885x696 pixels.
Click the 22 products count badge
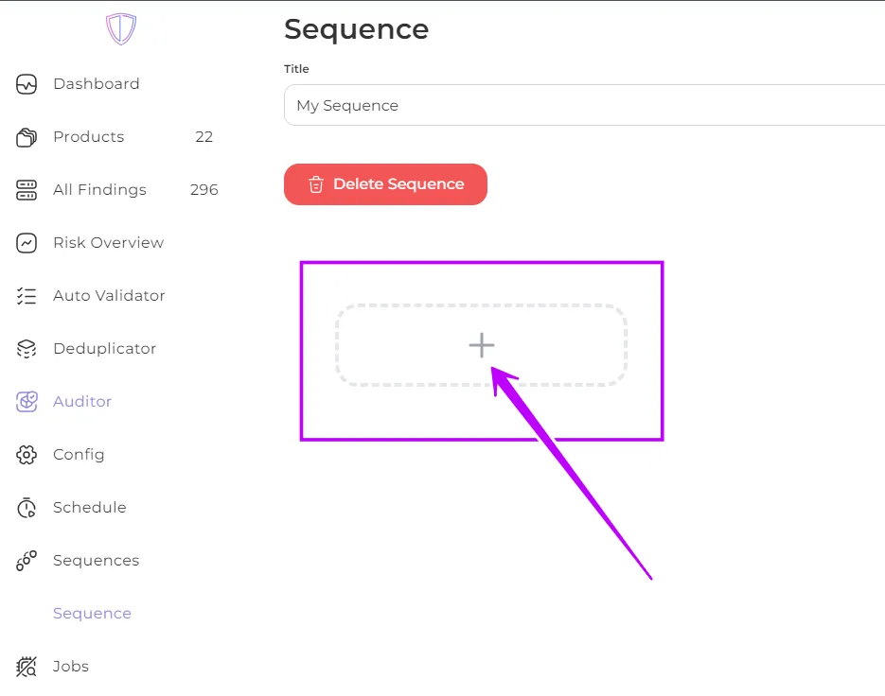pos(204,136)
